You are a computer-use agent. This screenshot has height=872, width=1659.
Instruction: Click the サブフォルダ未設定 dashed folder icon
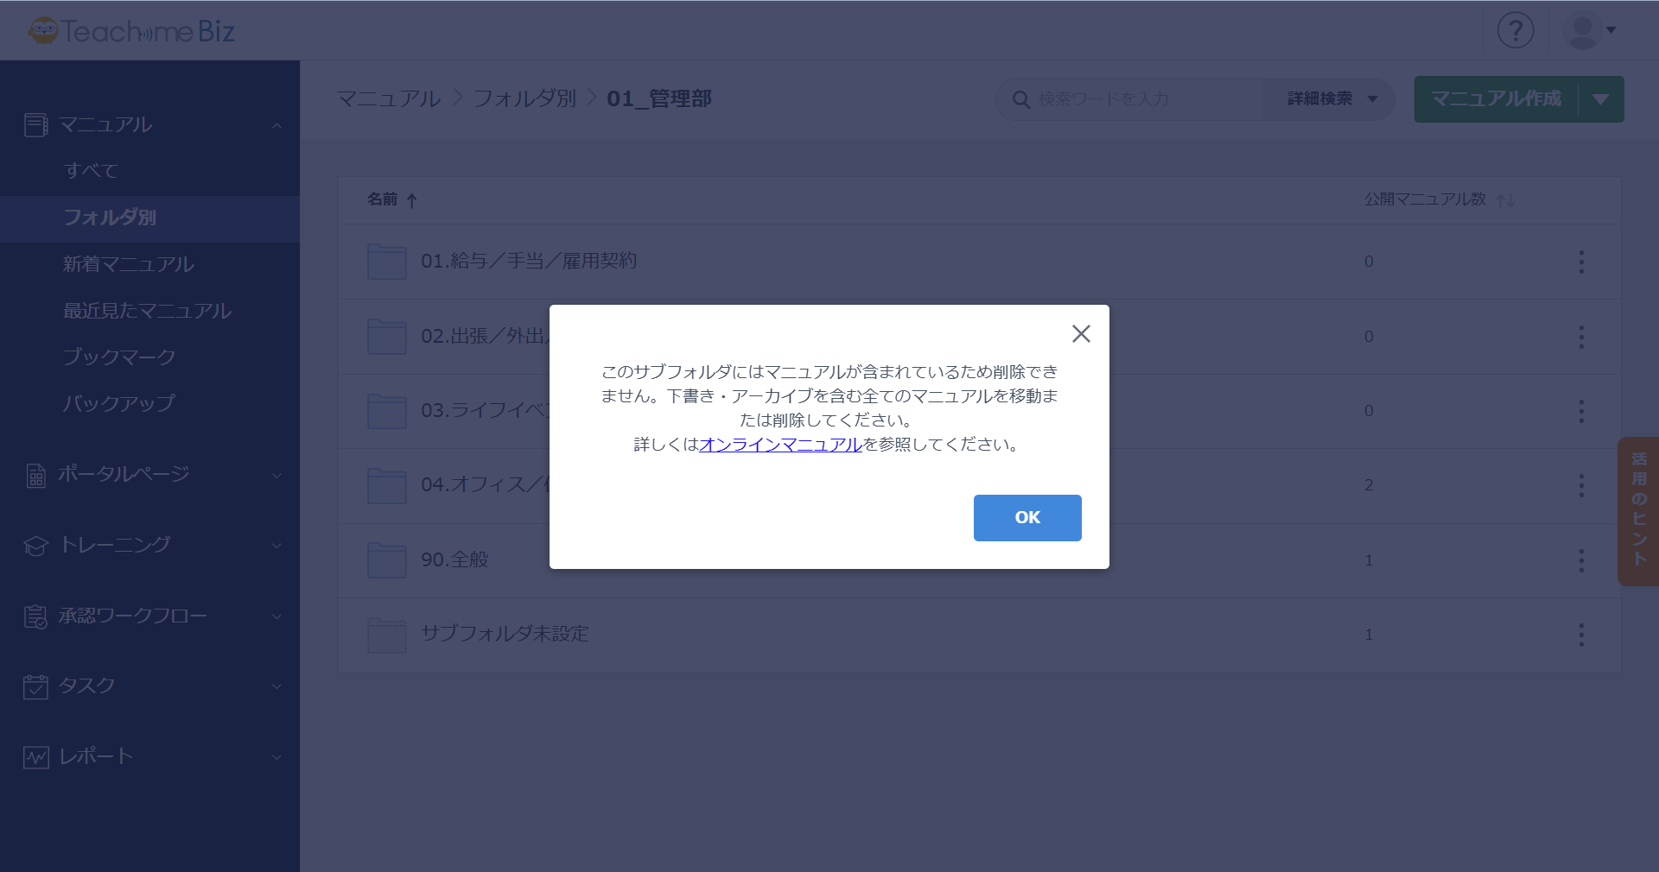386,635
